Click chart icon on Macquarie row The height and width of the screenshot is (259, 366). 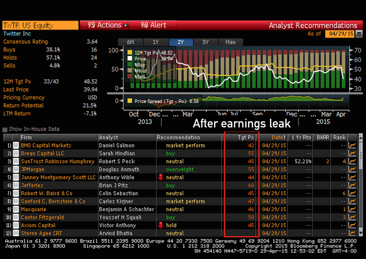pos(352,210)
